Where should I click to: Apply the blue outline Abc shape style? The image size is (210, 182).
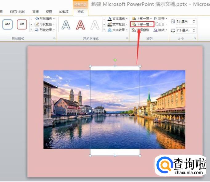[x=7, y=24]
